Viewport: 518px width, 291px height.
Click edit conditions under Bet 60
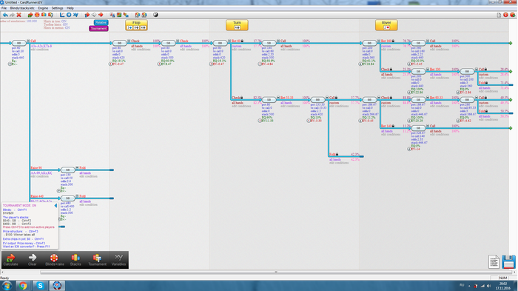click(241, 50)
